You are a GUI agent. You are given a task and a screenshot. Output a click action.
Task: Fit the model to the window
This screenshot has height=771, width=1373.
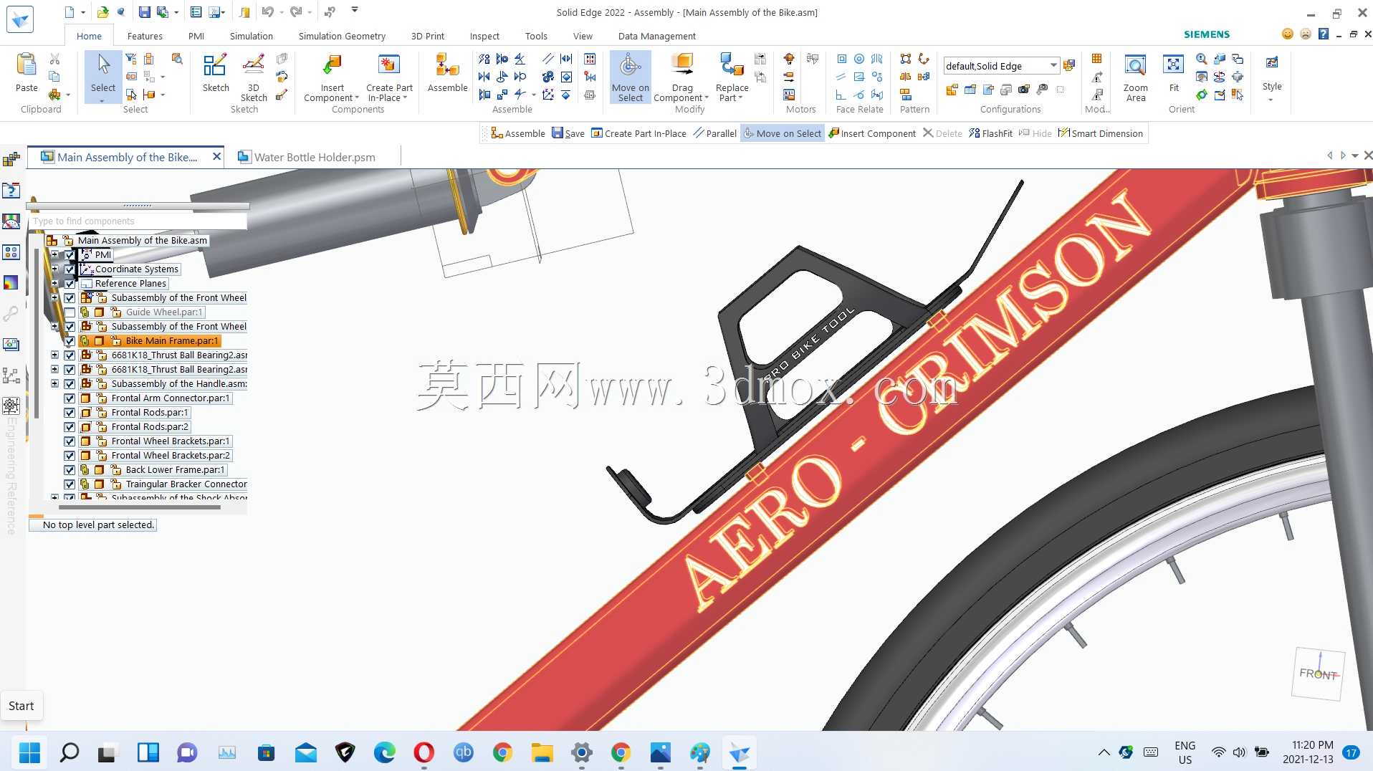(x=1174, y=72)
